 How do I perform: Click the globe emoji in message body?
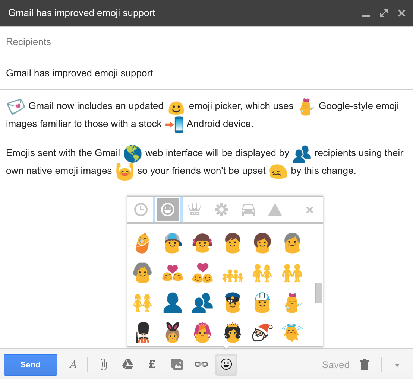132,154
